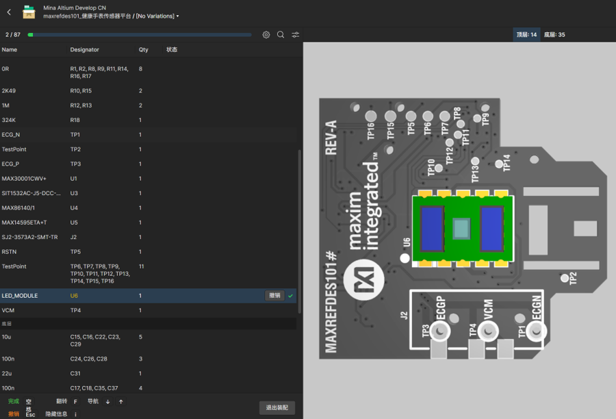Screen dimensions: 616x419
Task: Open the search magnifier icon
Action: pyautogui.click(x=281, y=35)
